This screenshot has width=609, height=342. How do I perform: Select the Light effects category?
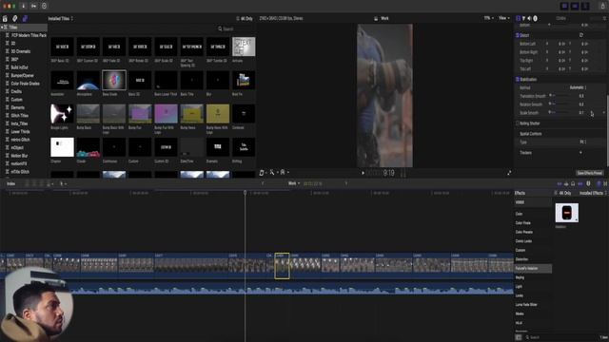pos(519,287)
